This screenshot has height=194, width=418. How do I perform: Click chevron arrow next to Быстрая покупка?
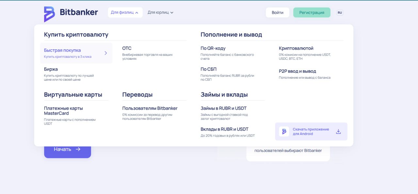[x=105, y=53]
